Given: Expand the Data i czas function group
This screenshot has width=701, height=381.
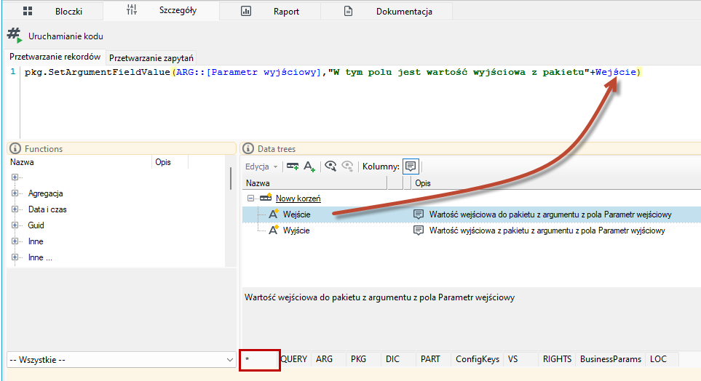Looking at the screenshot, I should (15, 209).
